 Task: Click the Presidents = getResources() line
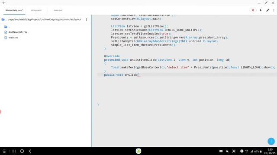(x=170, y=37)
